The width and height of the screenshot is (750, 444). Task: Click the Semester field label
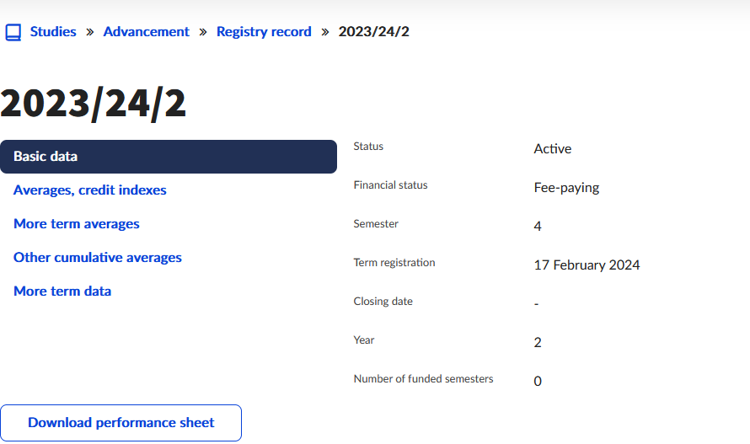[x=376, y=224]
